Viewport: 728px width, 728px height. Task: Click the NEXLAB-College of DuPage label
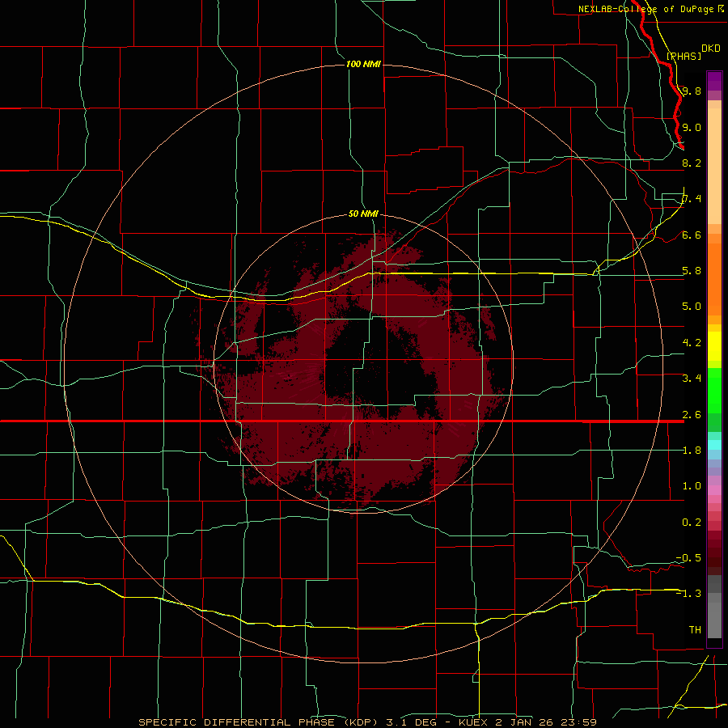[x=645, y=9]
